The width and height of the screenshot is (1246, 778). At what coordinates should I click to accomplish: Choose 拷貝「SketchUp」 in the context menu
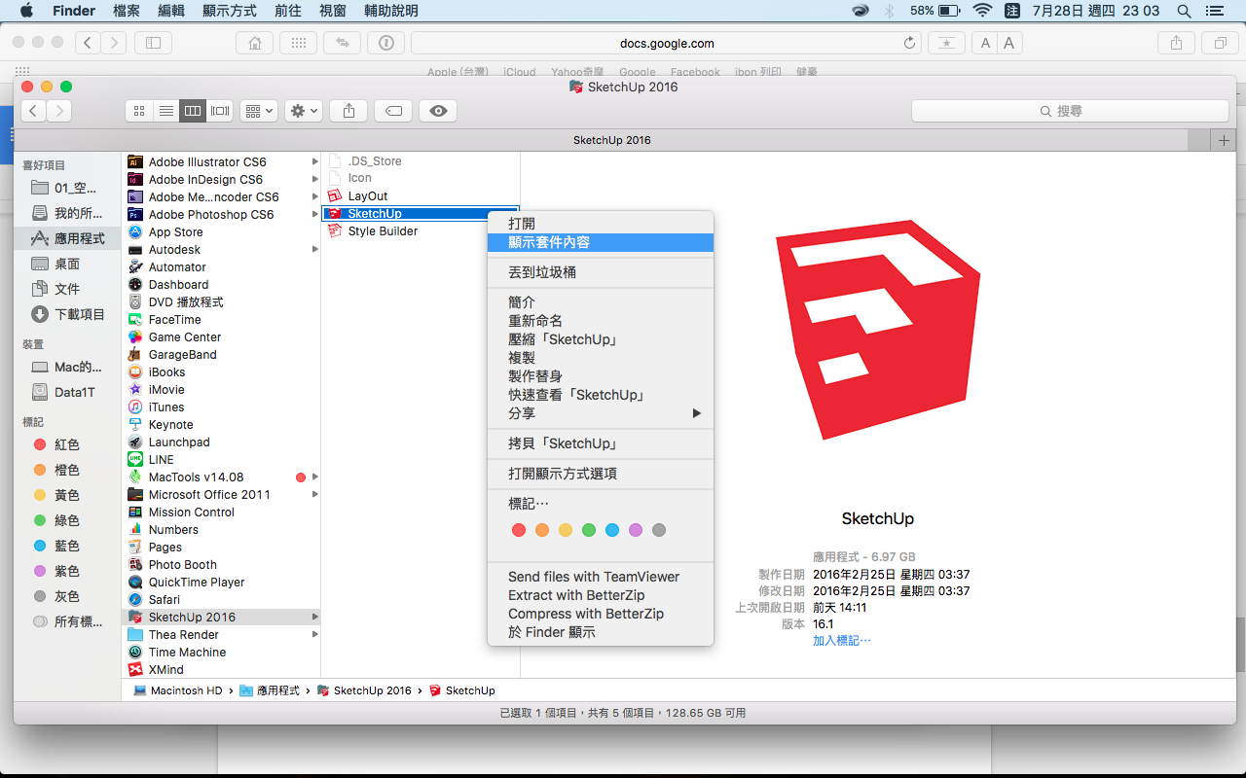(601, 443)
